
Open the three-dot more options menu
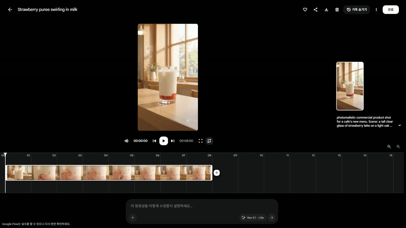tap(376, 10)
